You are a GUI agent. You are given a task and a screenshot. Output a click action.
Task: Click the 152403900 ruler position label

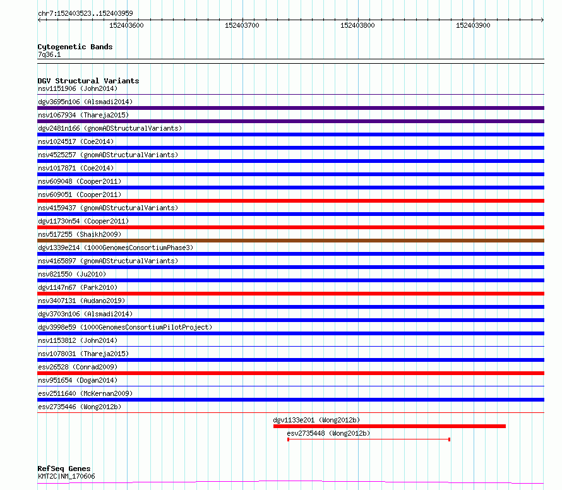[x=473, y=25]
